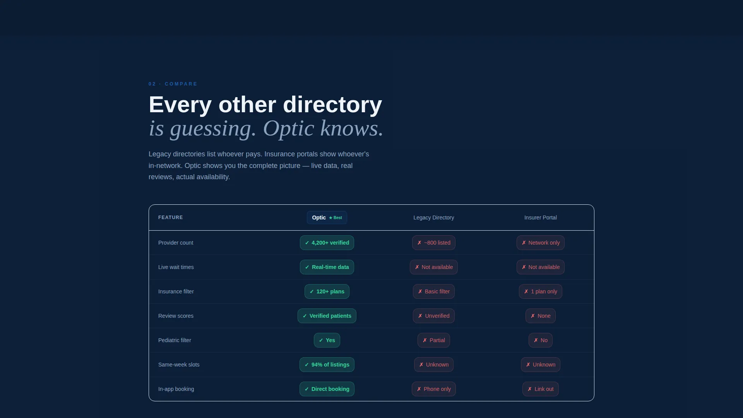Click the 'Same-week slots' row label

[179, 365]
